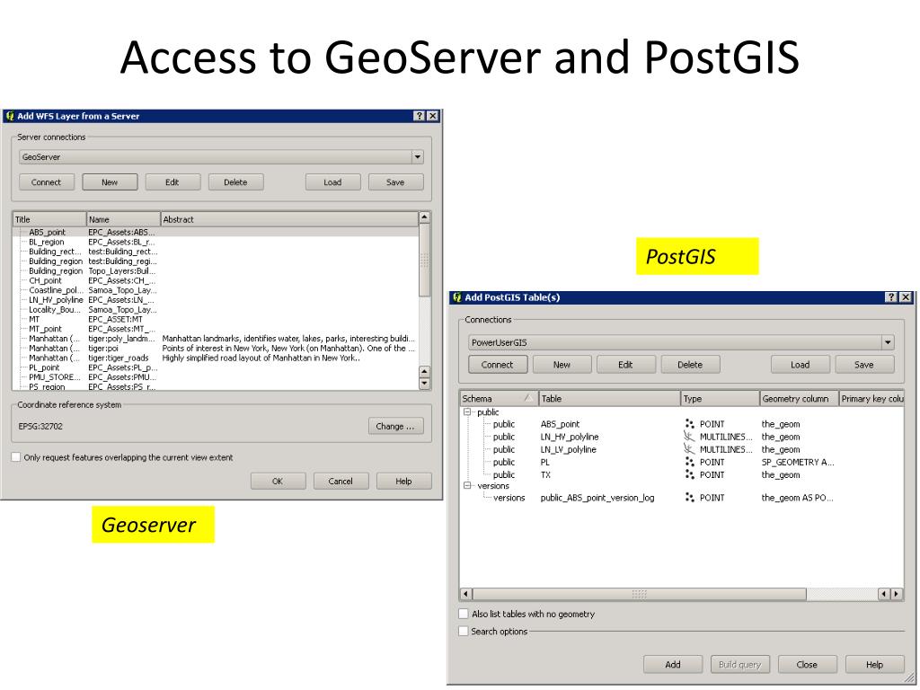Click the Geometry column header
Image resolution: width=920 pixels, height=690 pixels.
click(799, 398)
